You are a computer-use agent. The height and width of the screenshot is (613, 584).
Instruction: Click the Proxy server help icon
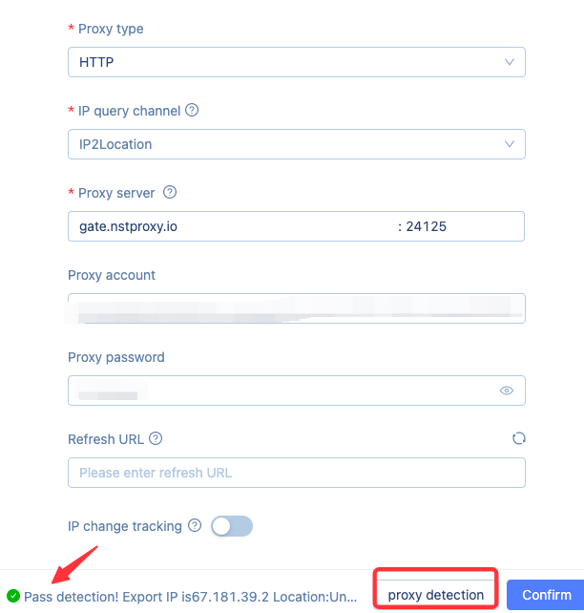click(x=170, y=193)
